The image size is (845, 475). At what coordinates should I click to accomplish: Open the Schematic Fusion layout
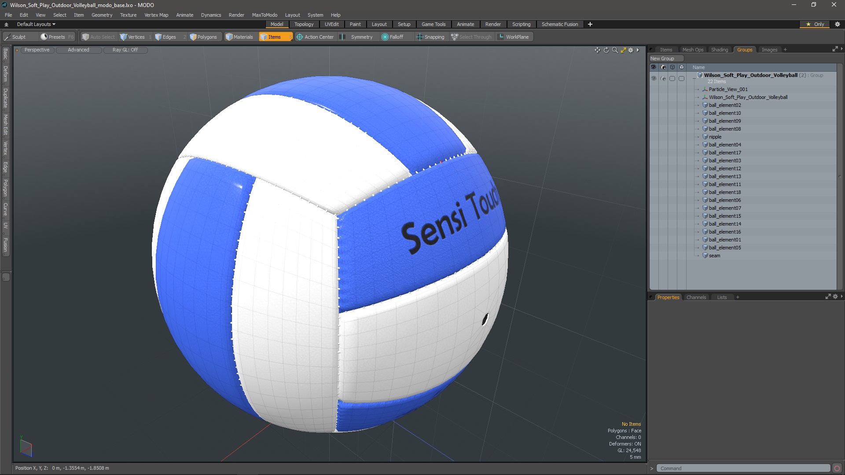tap(560, 24)
